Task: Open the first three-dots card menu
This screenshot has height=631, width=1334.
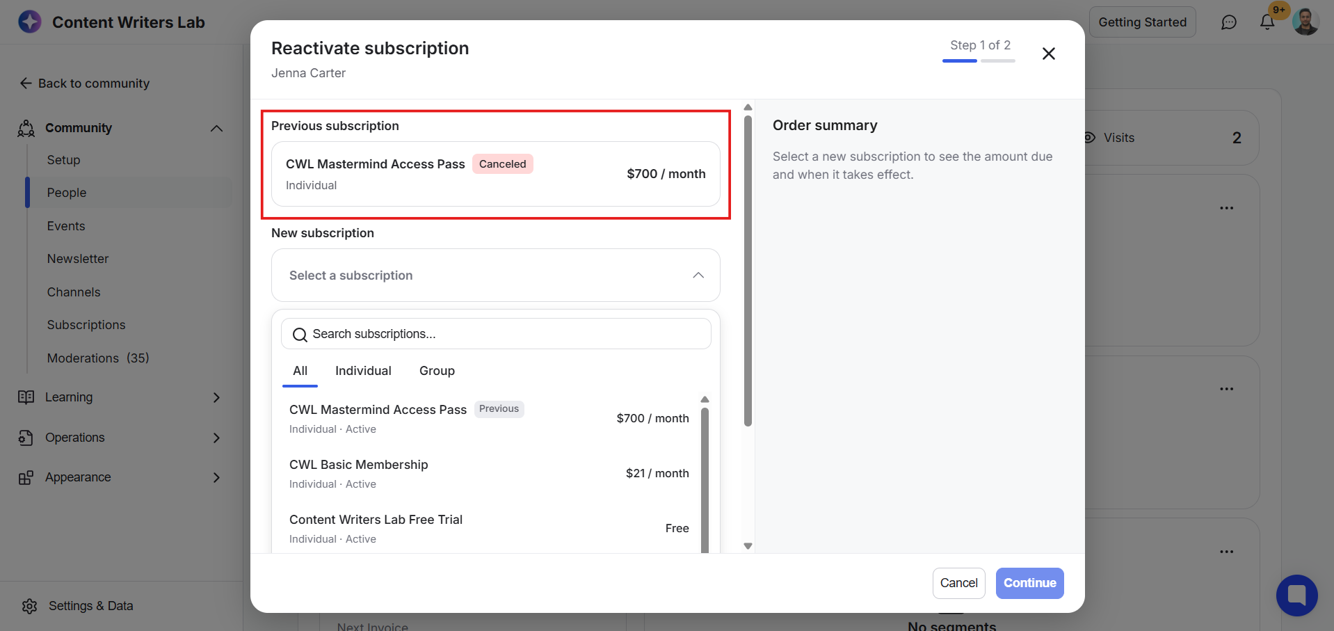Action: [1227, 208]
